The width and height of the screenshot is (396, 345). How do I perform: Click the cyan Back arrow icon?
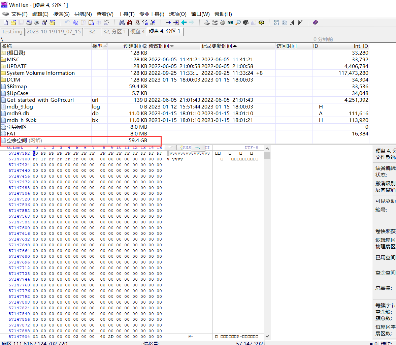coord(184,23)
